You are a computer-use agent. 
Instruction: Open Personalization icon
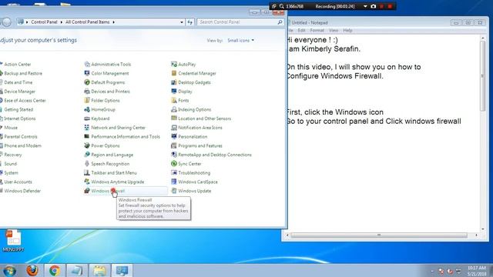pos(174,137)
